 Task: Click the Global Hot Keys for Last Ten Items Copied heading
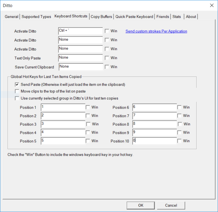click(46, 77)
